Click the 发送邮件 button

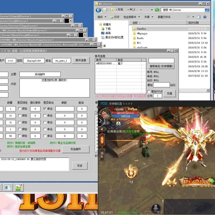76,149
